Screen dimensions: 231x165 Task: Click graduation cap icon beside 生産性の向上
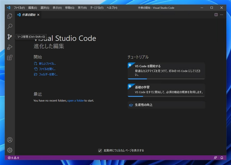(x=131, y=105)
